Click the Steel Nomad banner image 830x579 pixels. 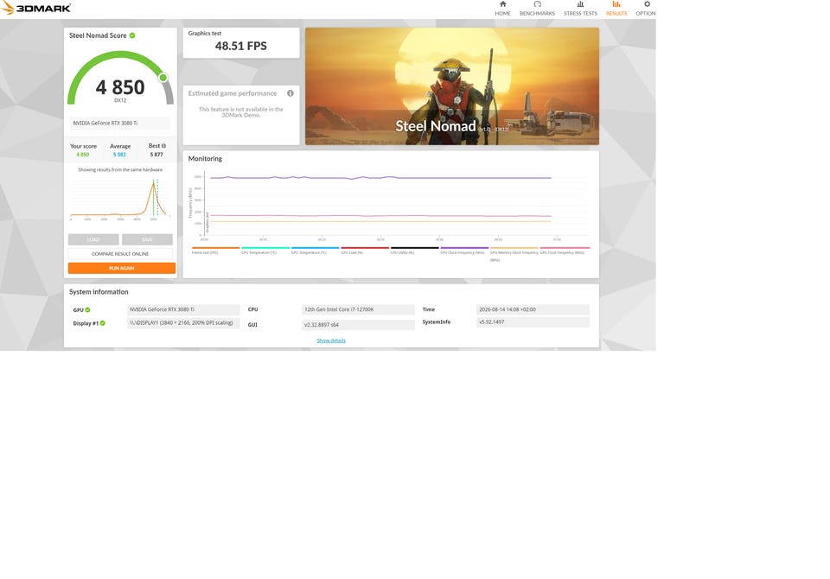[x=452, y=86]
